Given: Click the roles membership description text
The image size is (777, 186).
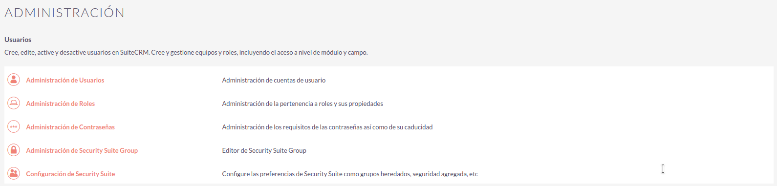Looking at the screenshot, I should [302, 103].
